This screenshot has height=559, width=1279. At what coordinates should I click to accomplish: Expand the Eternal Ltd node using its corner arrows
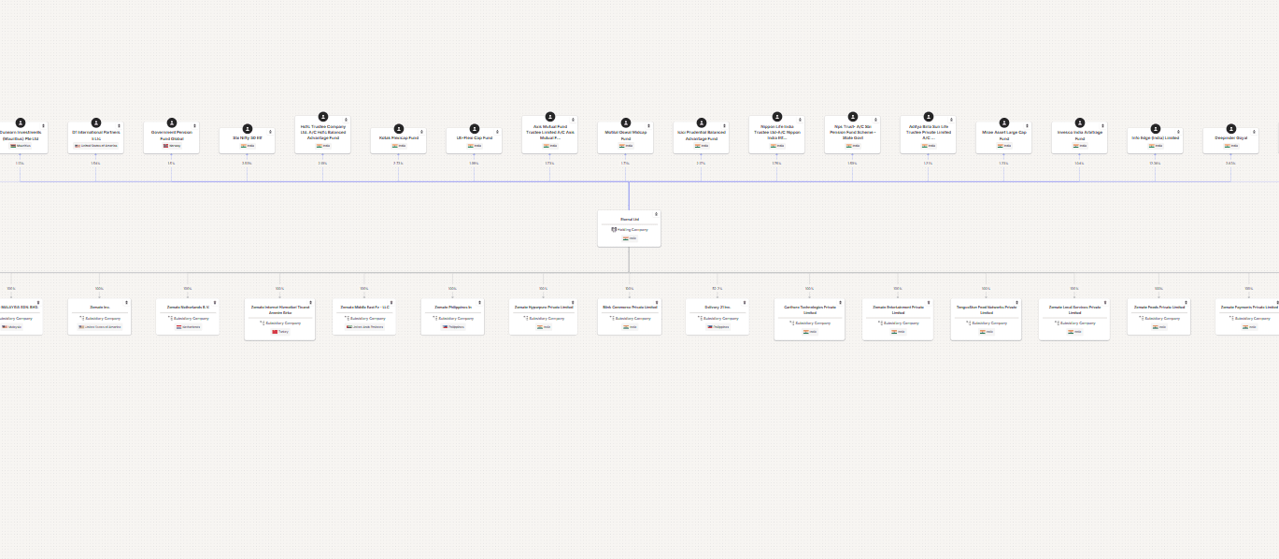click(x=656, y=213)
